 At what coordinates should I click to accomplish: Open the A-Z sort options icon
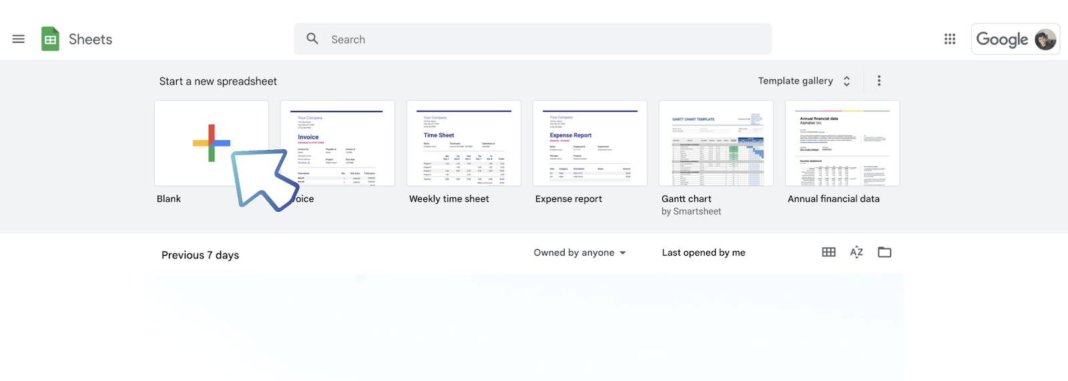856,252
